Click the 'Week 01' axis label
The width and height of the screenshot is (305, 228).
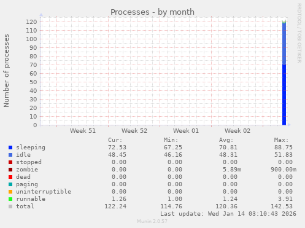click(186, 131)
